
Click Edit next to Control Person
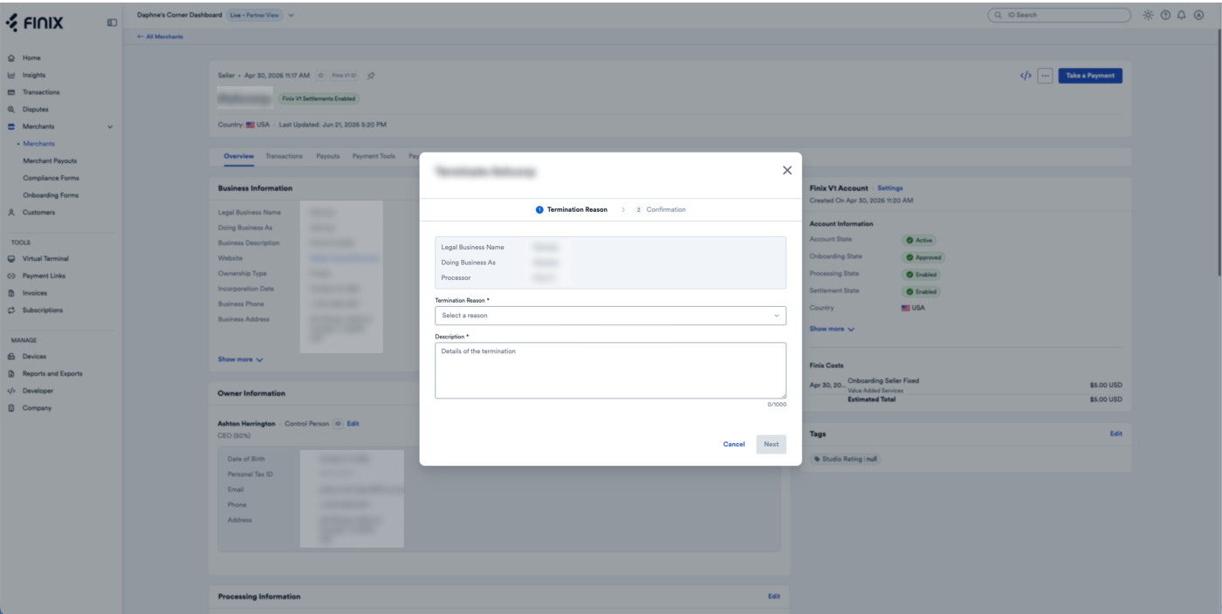pos(353,424)
